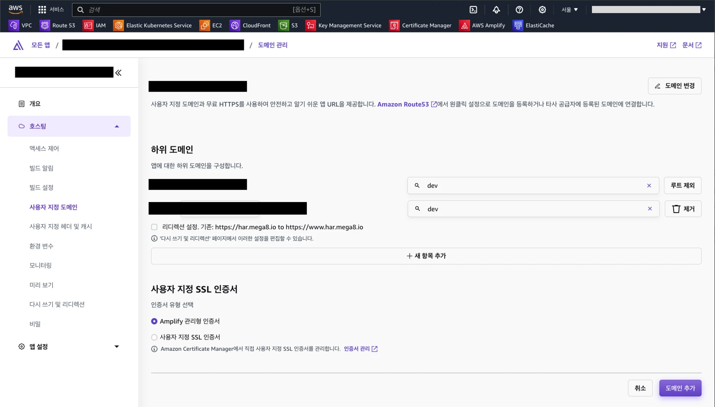
Task: Open 다시 쓰기 및 리디렉션 menu item
Action: click(57, 305)
